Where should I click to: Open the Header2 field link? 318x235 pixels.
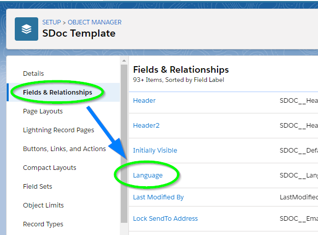[x=146, y=126]
